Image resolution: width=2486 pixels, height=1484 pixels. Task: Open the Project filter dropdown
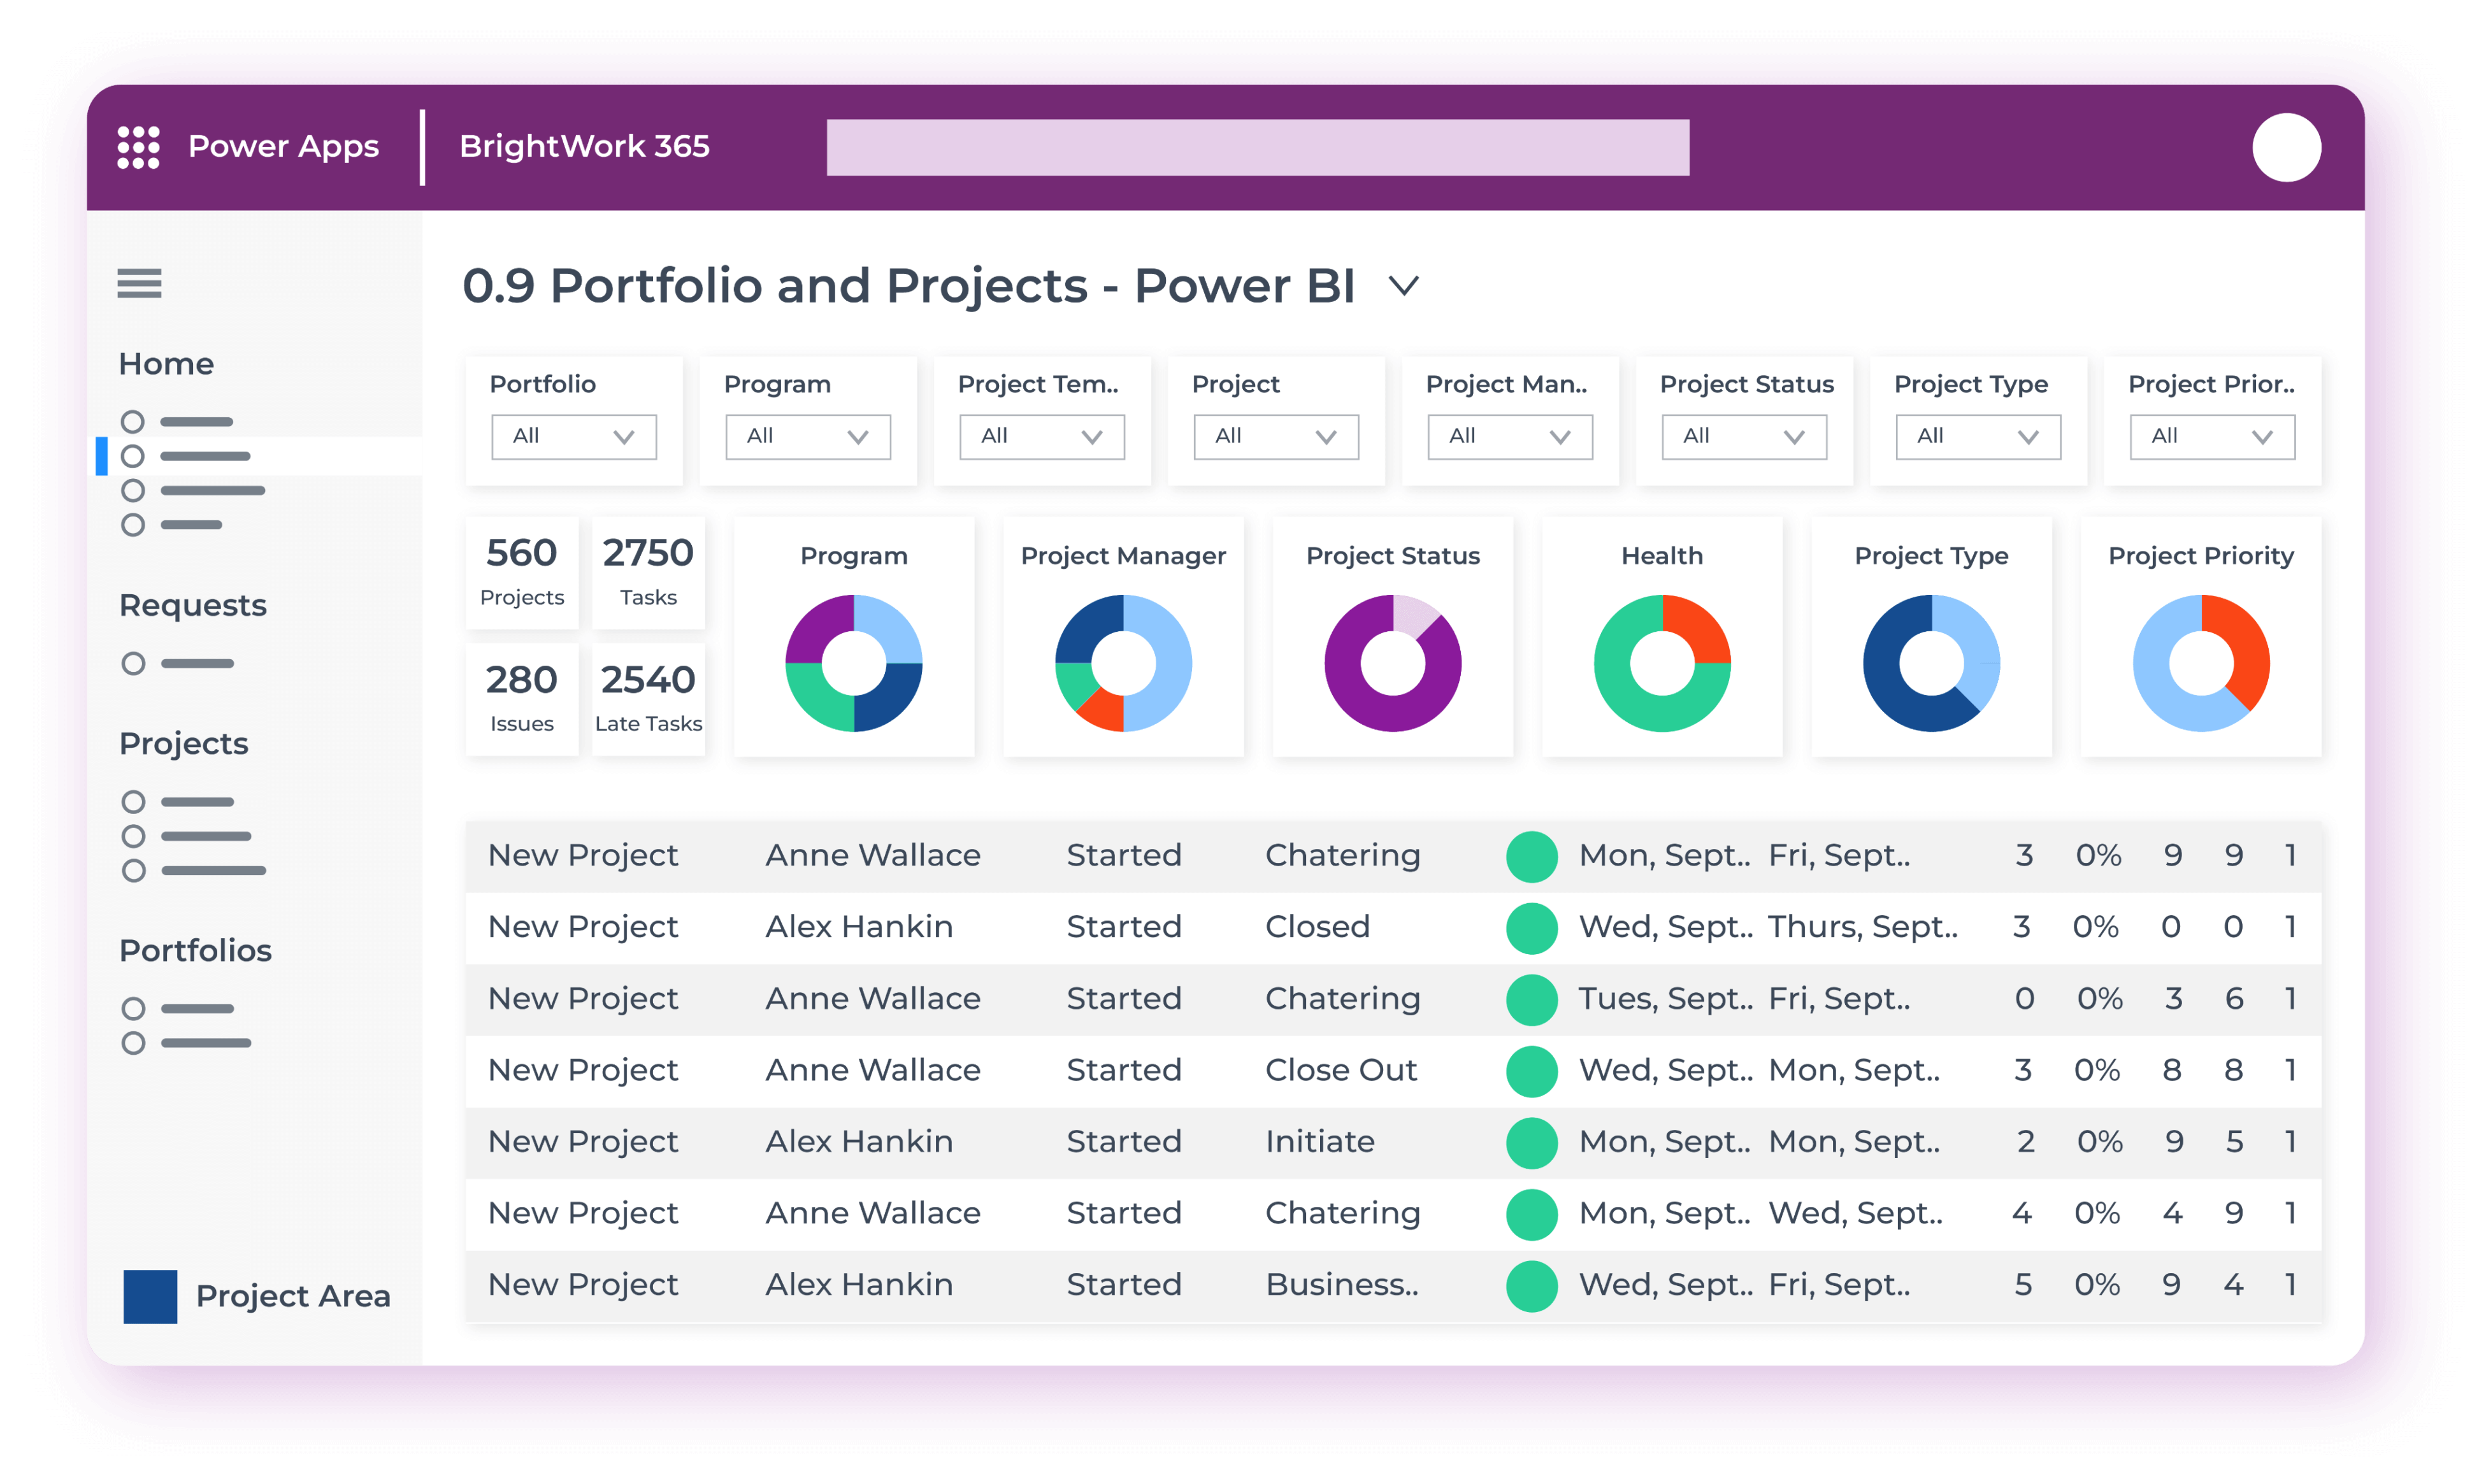(1276, 437)
